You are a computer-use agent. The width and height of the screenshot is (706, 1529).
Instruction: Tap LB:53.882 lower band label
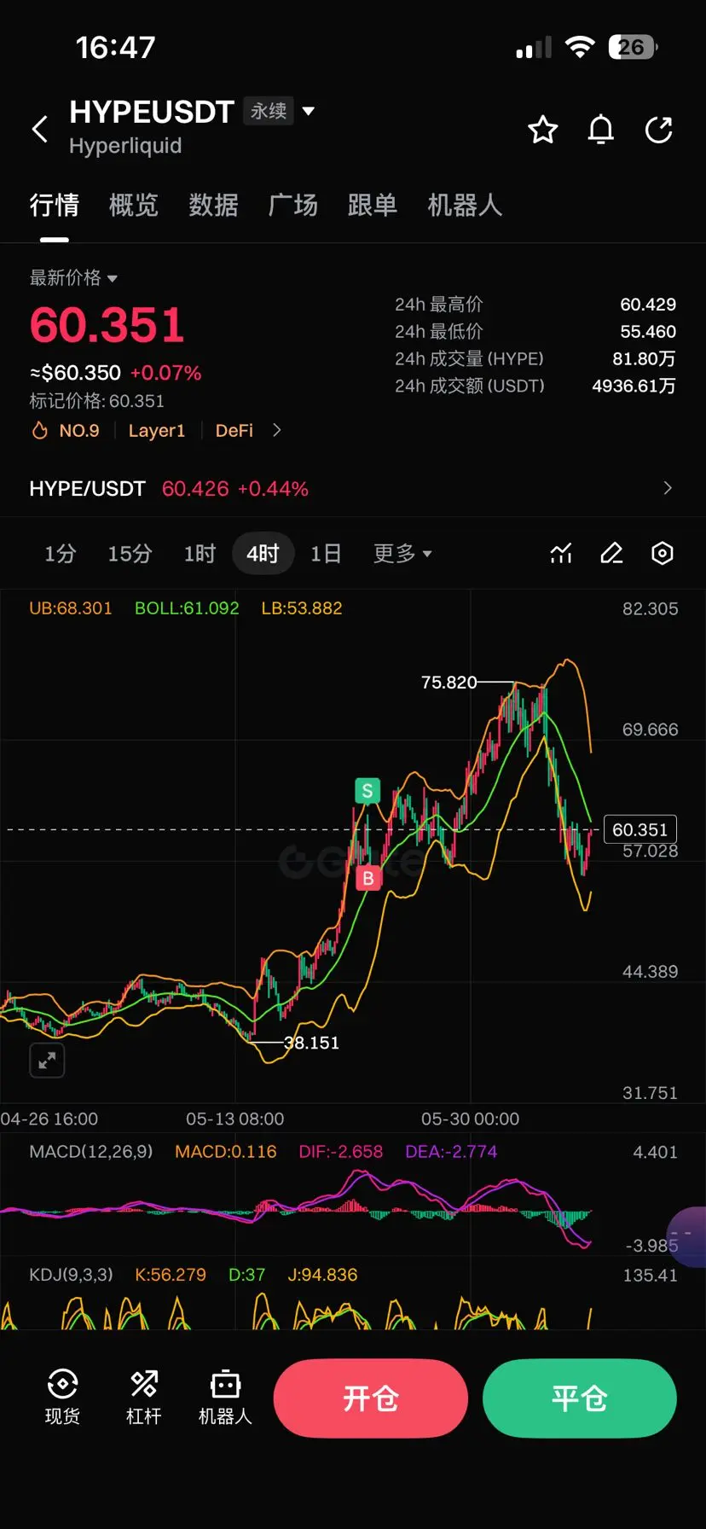(x=302, y=608)
